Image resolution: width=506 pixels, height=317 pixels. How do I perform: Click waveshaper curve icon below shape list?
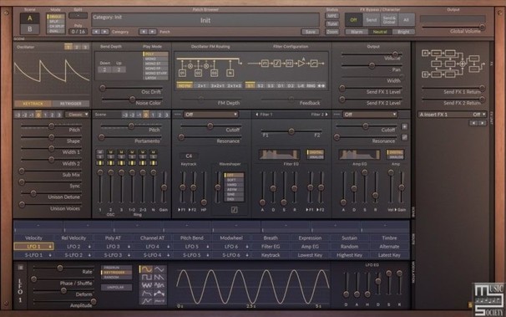(235, 210)
